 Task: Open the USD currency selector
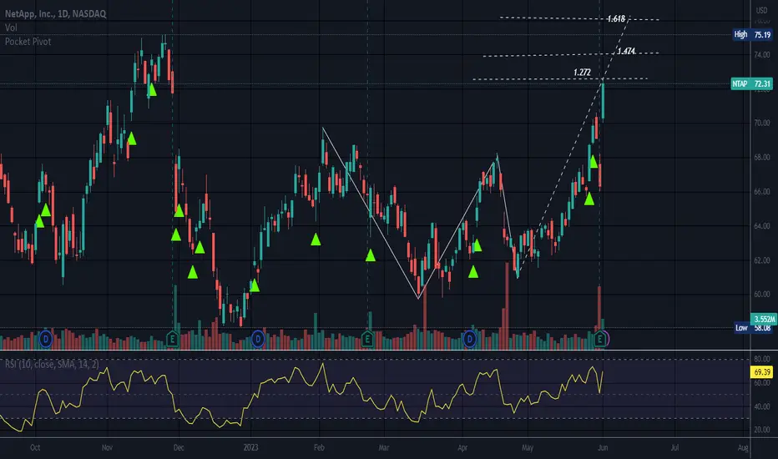coord(761,10)
